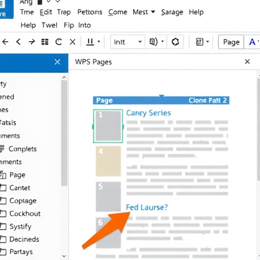The width and height of the screenshot is (260, 260).
Task: Open the Edit menu
Action: (x=46, y=12)
